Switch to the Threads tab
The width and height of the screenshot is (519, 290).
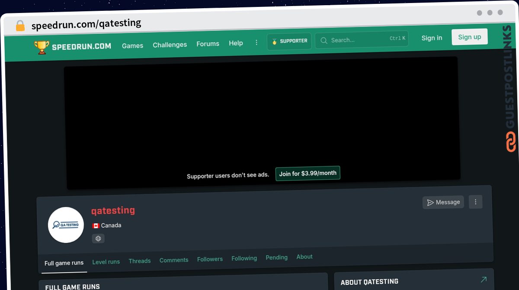click(x=140, y=261)
